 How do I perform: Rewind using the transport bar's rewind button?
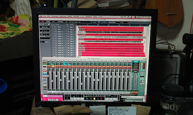(x=87, y=99)
